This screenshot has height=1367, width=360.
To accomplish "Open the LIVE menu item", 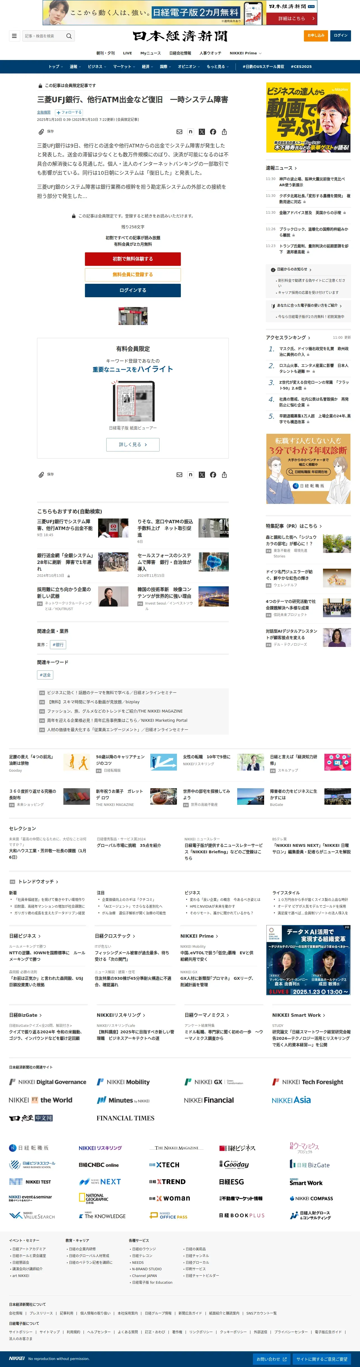I will click(128, 53).
